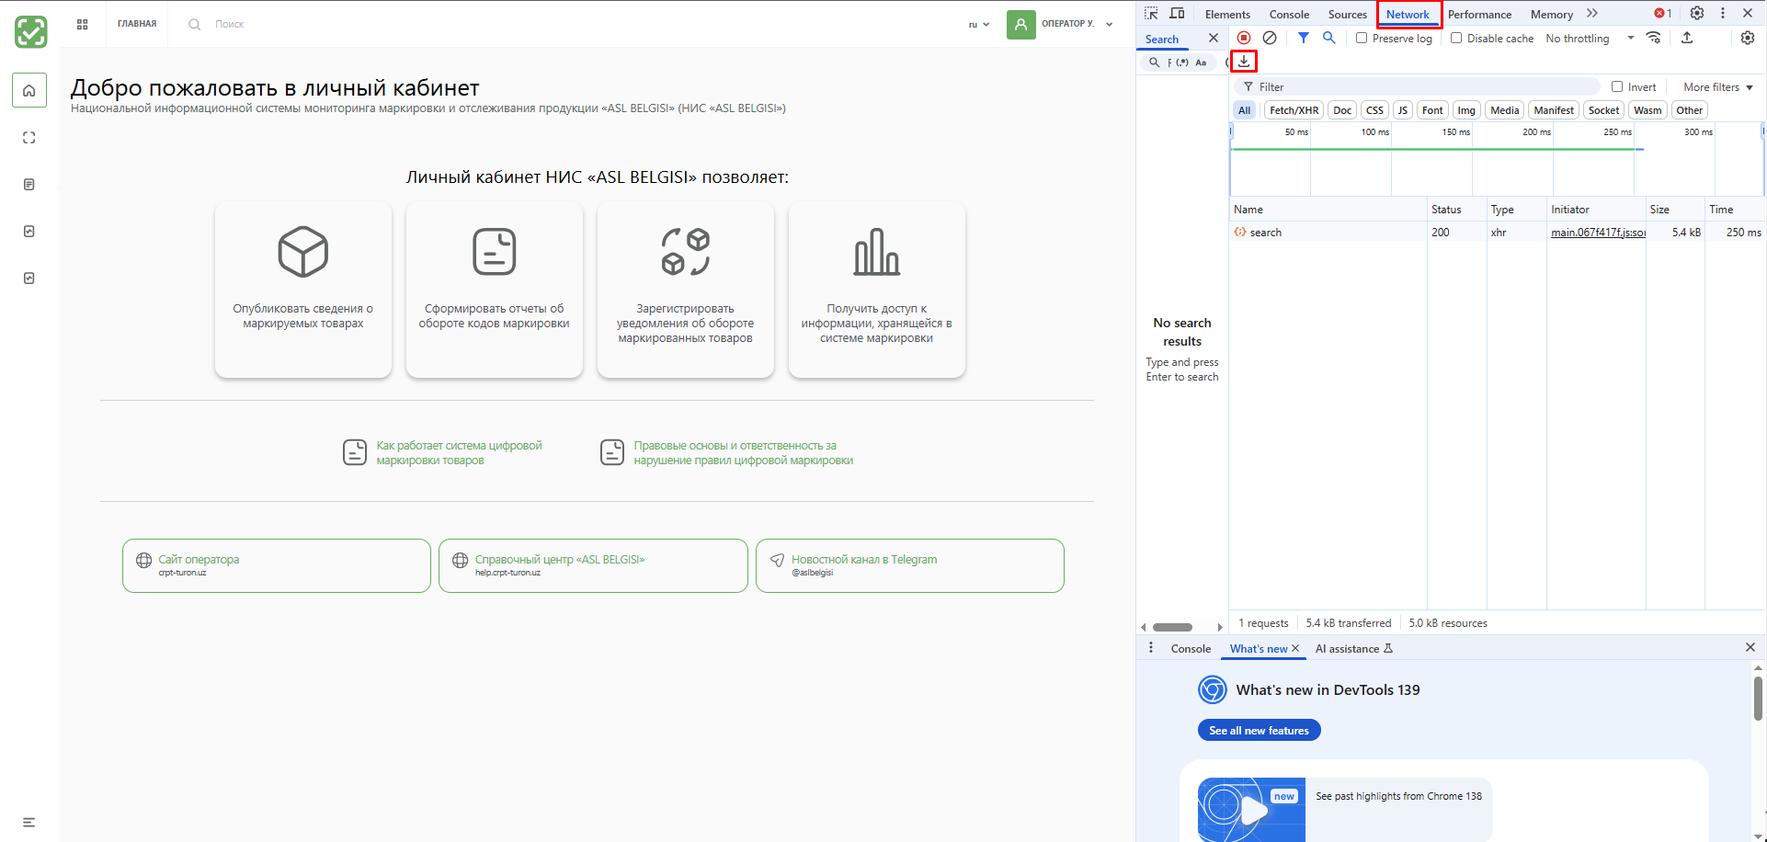Click the Filter text input field
Viewport: 1767px width, 842px height.
(x=1425, y=87)
